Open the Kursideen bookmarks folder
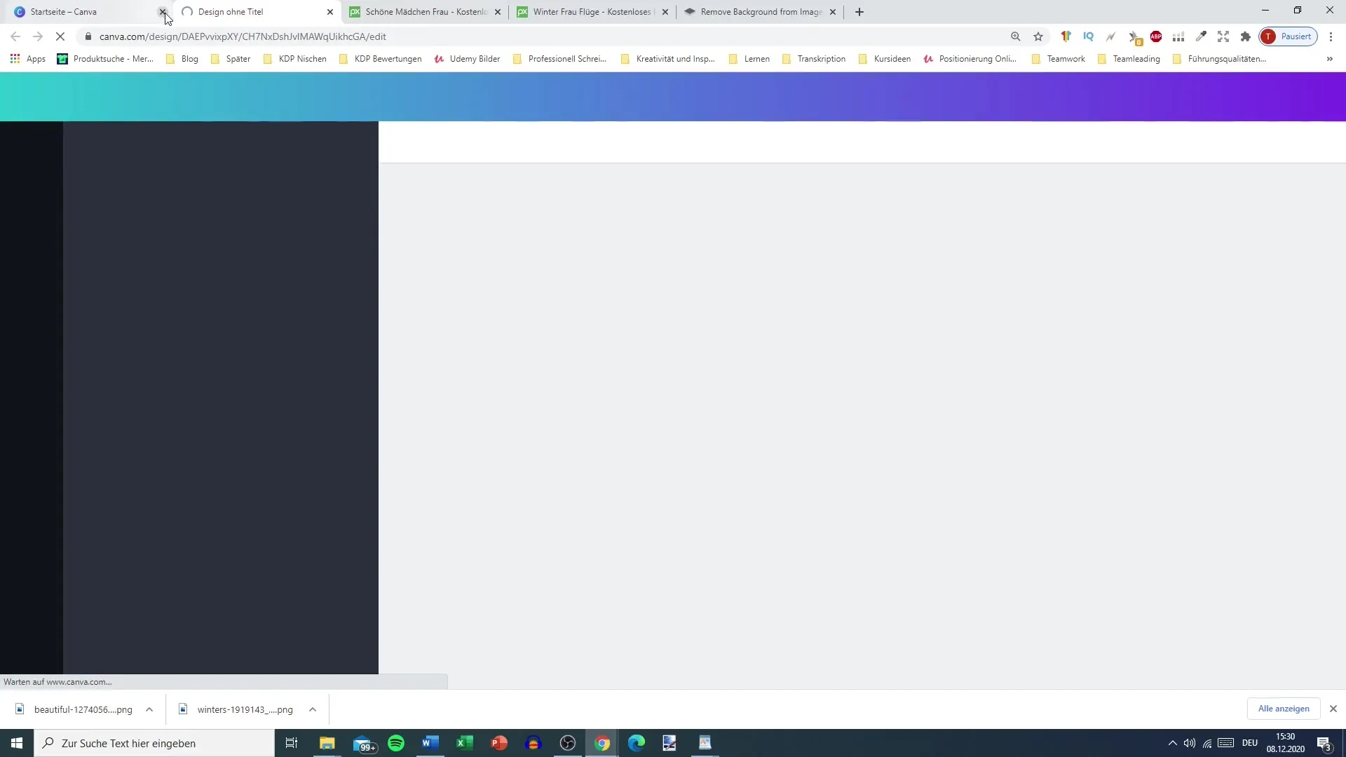 tap(884, 59)
